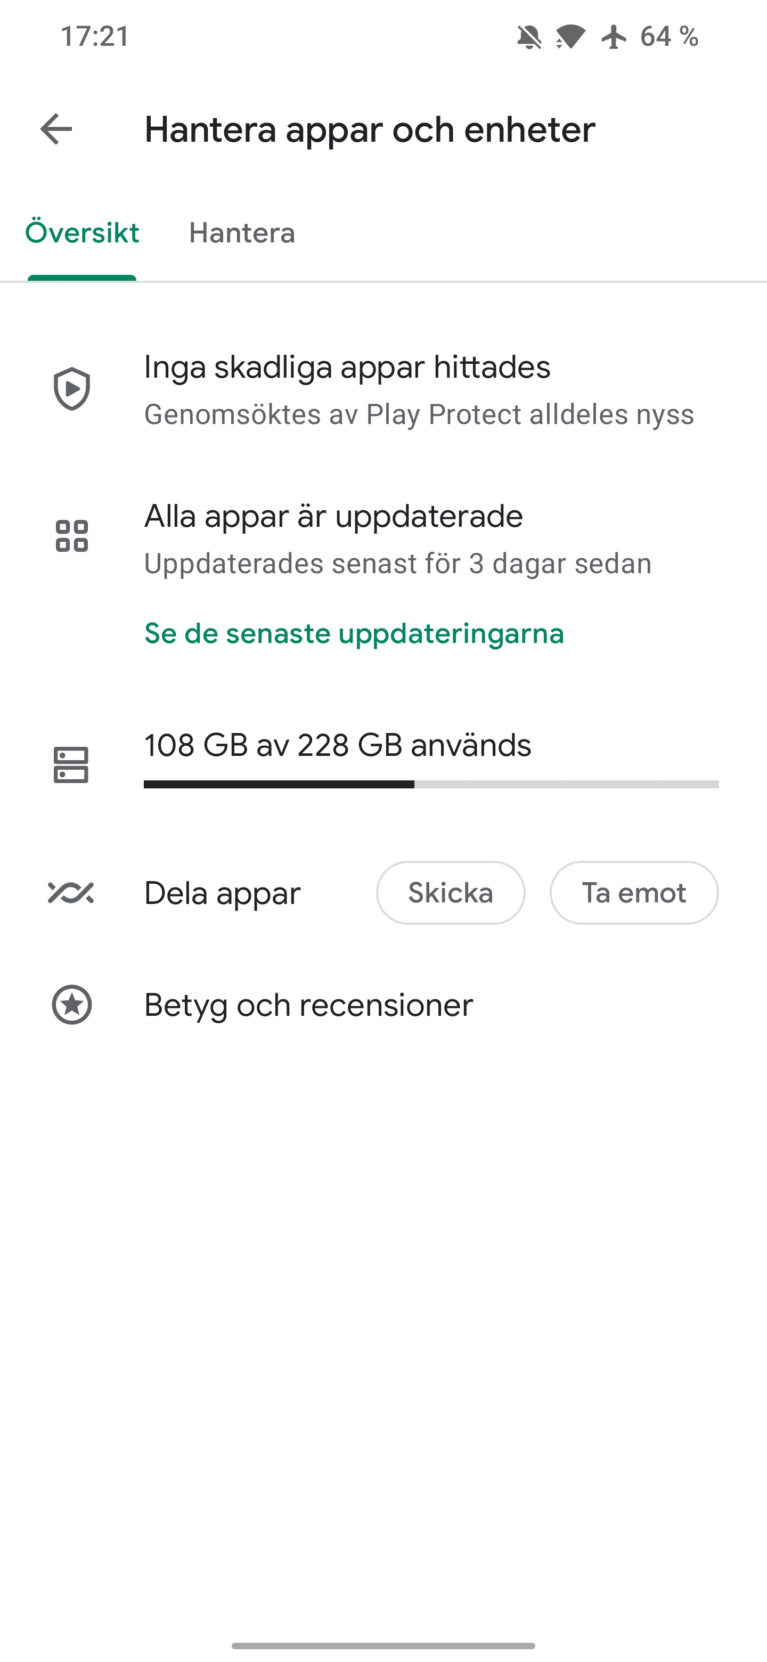767x1662 pixels.
Task: Open Se de senaste uppdateringarna link
Action: 354,633
